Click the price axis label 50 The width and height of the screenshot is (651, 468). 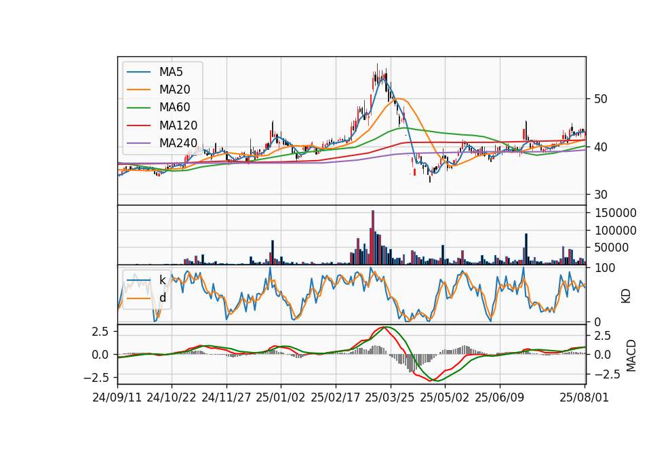[x=600, y=99]
